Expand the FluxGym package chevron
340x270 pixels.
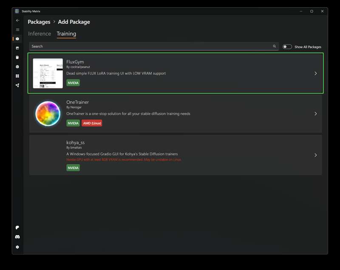click(x=315, y=74)
